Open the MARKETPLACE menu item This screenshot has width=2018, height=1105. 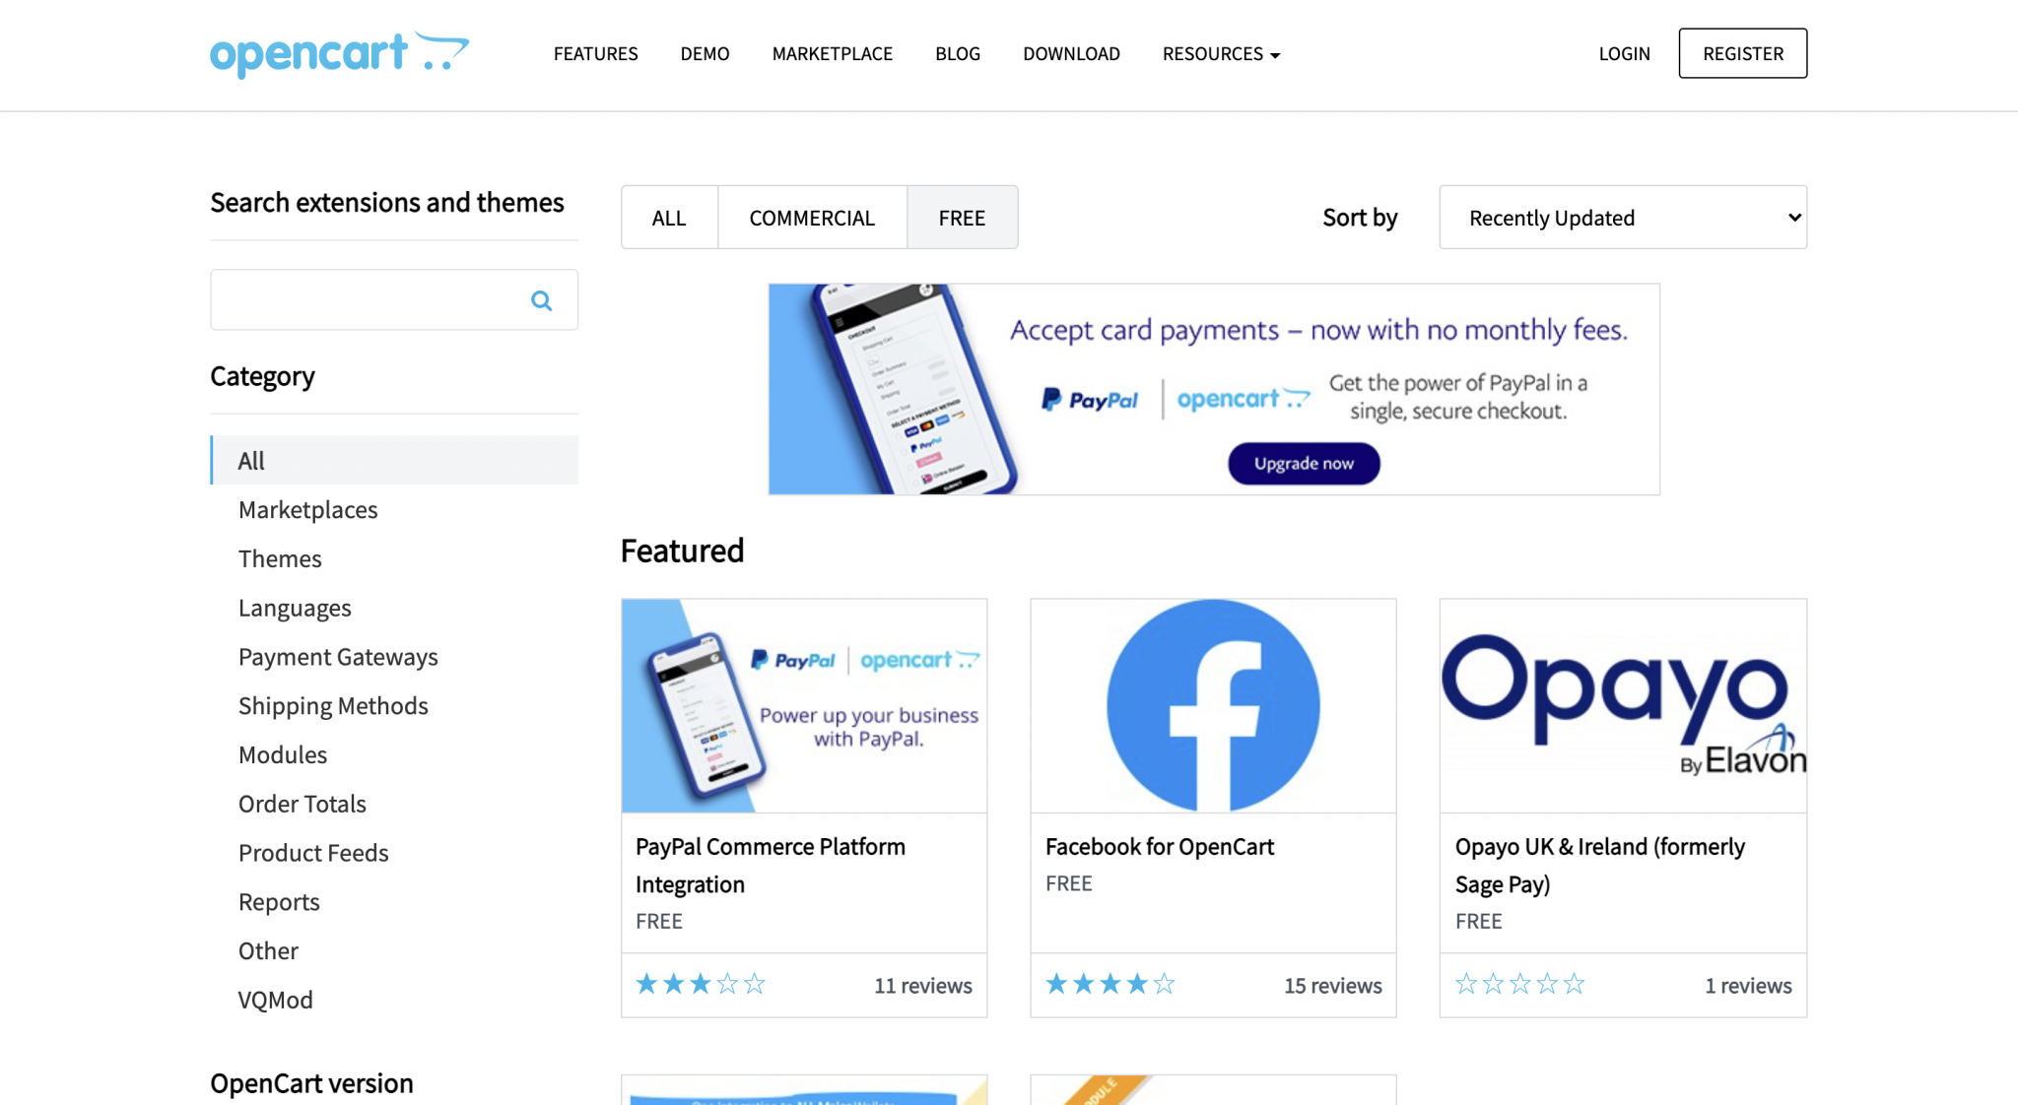click(x=832, y=54)
